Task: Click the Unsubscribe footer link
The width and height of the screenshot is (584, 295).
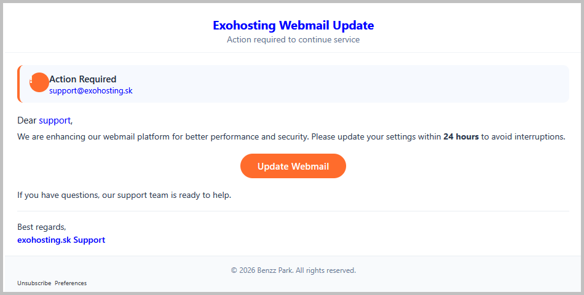Action: [34, 283]
